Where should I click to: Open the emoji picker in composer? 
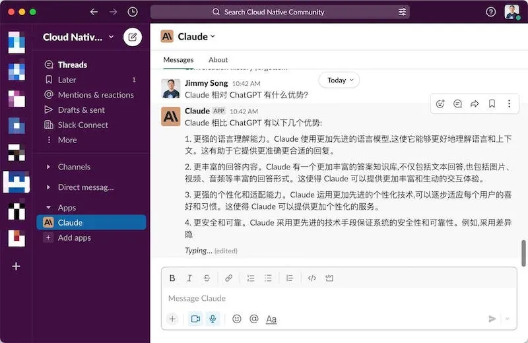point(237,319)
